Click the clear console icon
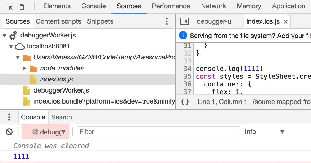 click(9, 132)
